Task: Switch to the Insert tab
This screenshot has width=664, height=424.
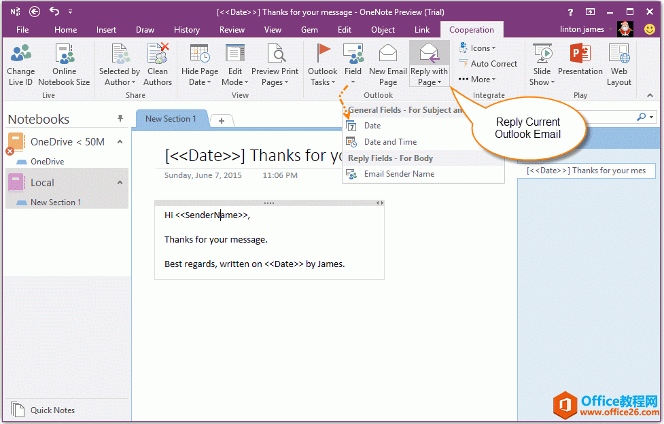Action: pos(106,30)
